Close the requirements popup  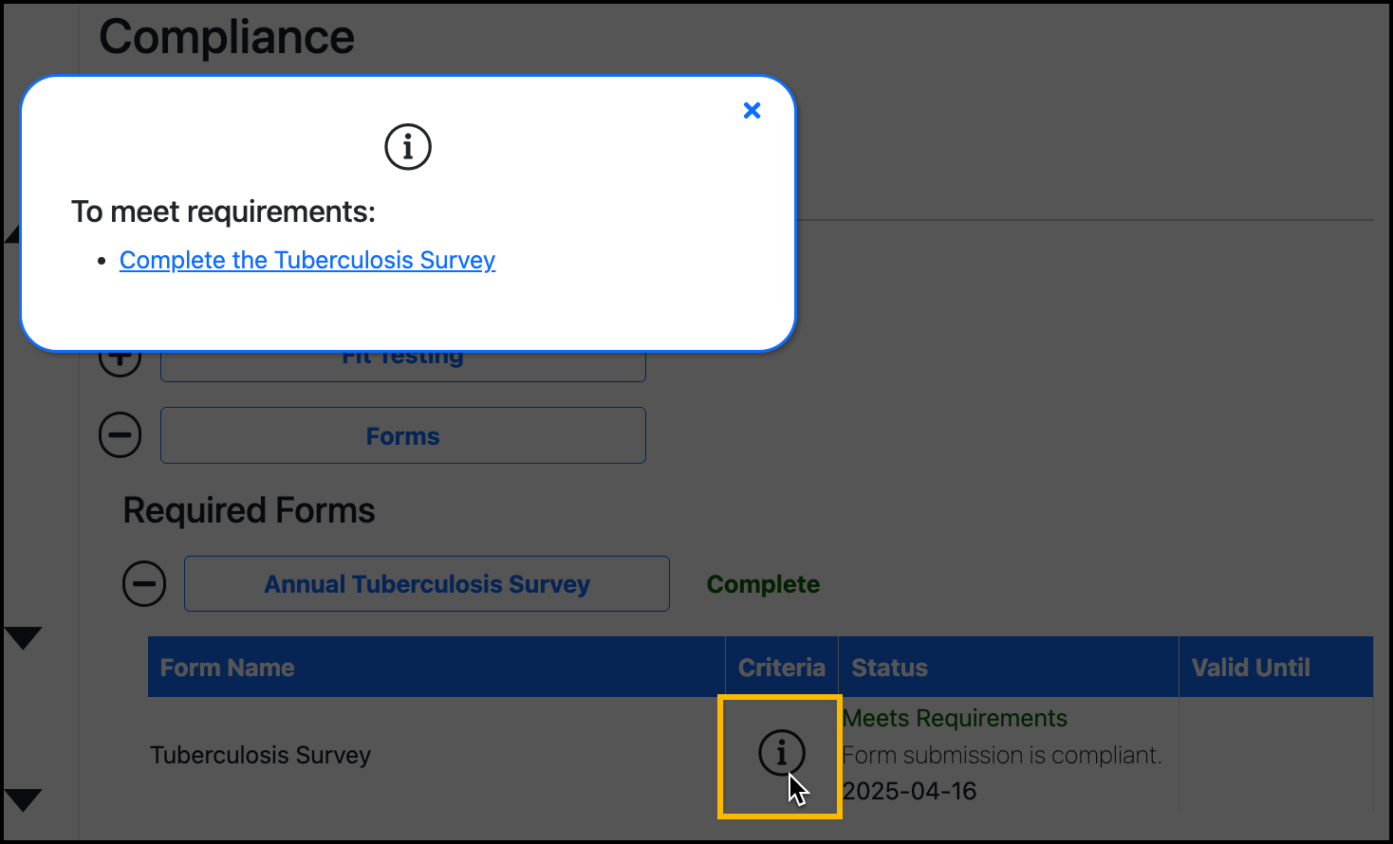pyautogui.click(x=752, y=110)
